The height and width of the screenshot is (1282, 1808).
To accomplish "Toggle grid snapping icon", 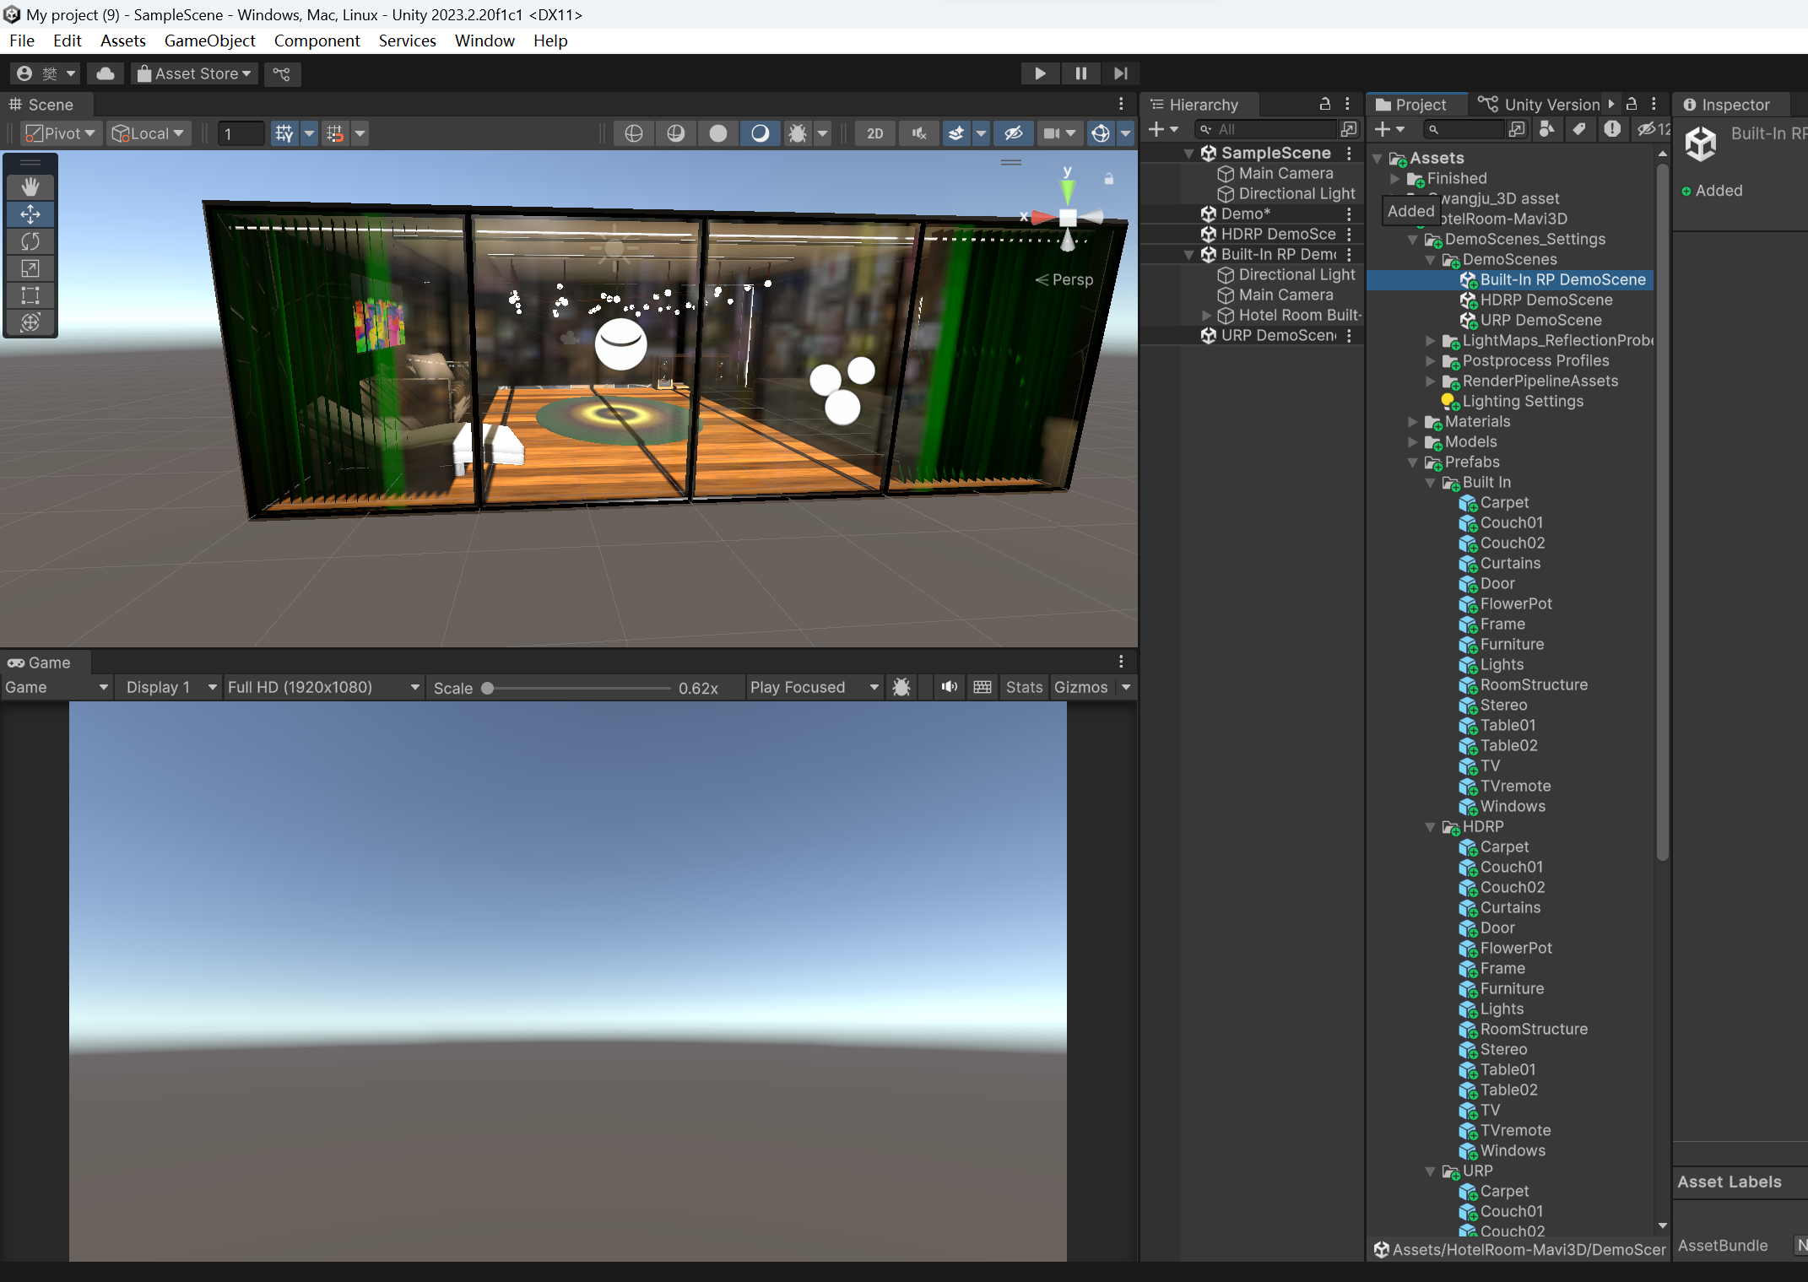I will pyautogui.click(x=284, y=133).
